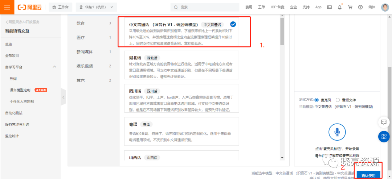The image size is (392, 179).
Task: Open the chat feedback floating icon
Action: (384, 122)
